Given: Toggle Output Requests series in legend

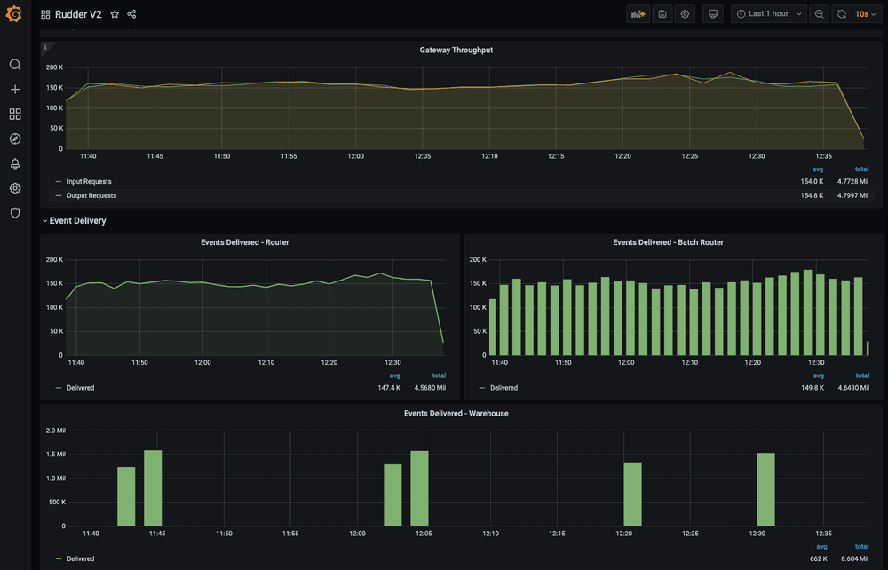Looking at the screenshot, I should [91, 195].
